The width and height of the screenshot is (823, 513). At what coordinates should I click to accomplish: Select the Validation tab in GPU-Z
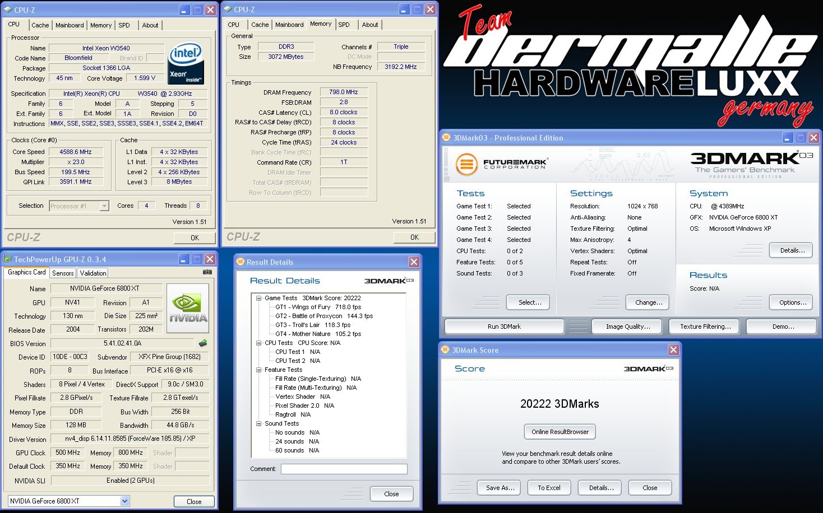(93, 273)
